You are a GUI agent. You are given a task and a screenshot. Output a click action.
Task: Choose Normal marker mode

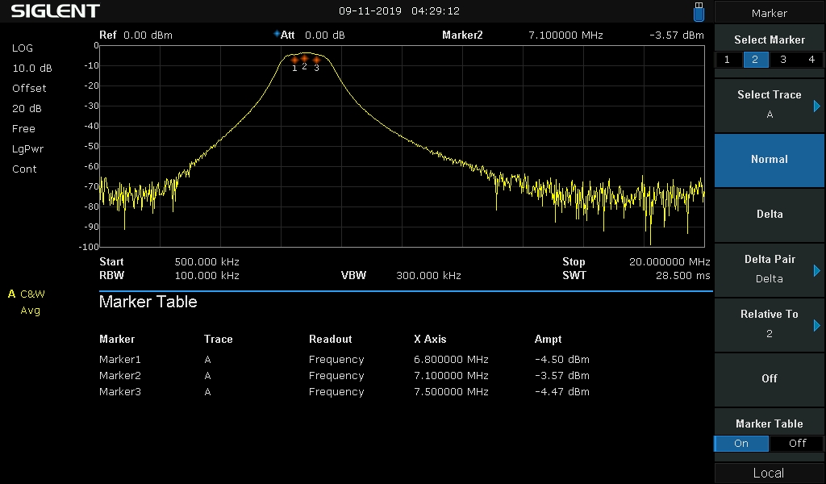point(769,160)
